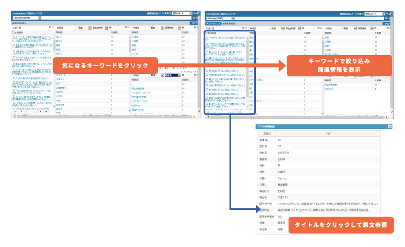The width and height of the screenshot is (405, 247).
Task: Toggle the 検索結果 select-all checkbox in left window
Action: point(13,33)
